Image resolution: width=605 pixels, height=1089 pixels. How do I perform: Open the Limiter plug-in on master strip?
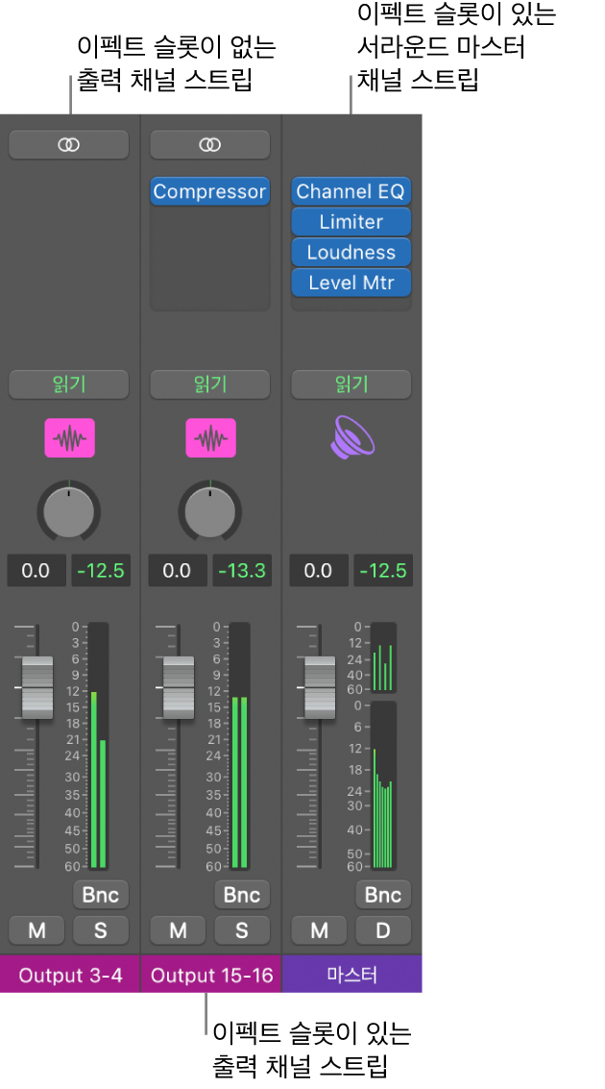click(x=351, y=222)
